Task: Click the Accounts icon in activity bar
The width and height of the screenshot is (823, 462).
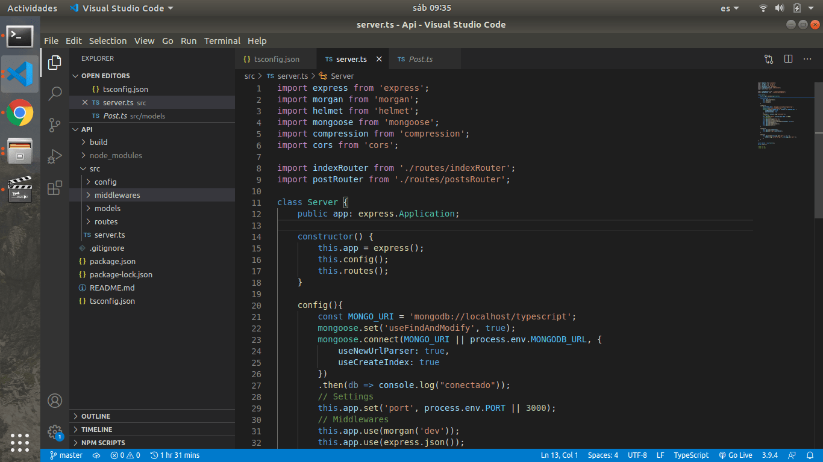Action: click(x=55, y=401)
